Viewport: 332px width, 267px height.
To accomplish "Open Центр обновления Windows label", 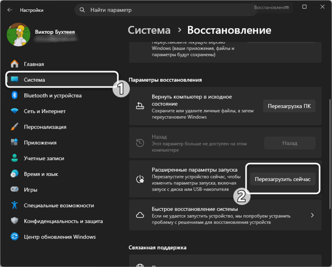I will click(x=60, y=237).
